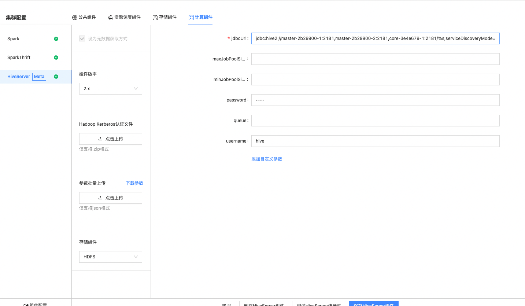The height and width of the screenshot is (306, 525).
Task: Click the 删除HiveServer组件 button
Action: (x=264, y=304)
